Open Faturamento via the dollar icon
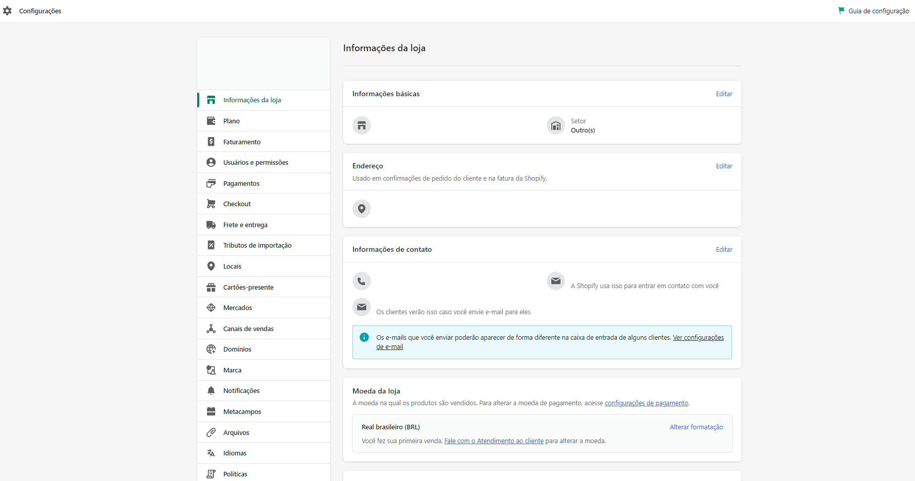915x481 pixels. [x=211, y=141]
